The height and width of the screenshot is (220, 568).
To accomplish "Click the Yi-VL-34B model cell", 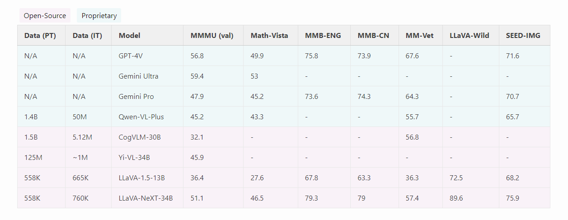I will 135,158.
